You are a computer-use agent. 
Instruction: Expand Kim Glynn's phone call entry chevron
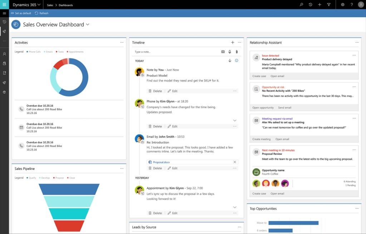[235, 120]
